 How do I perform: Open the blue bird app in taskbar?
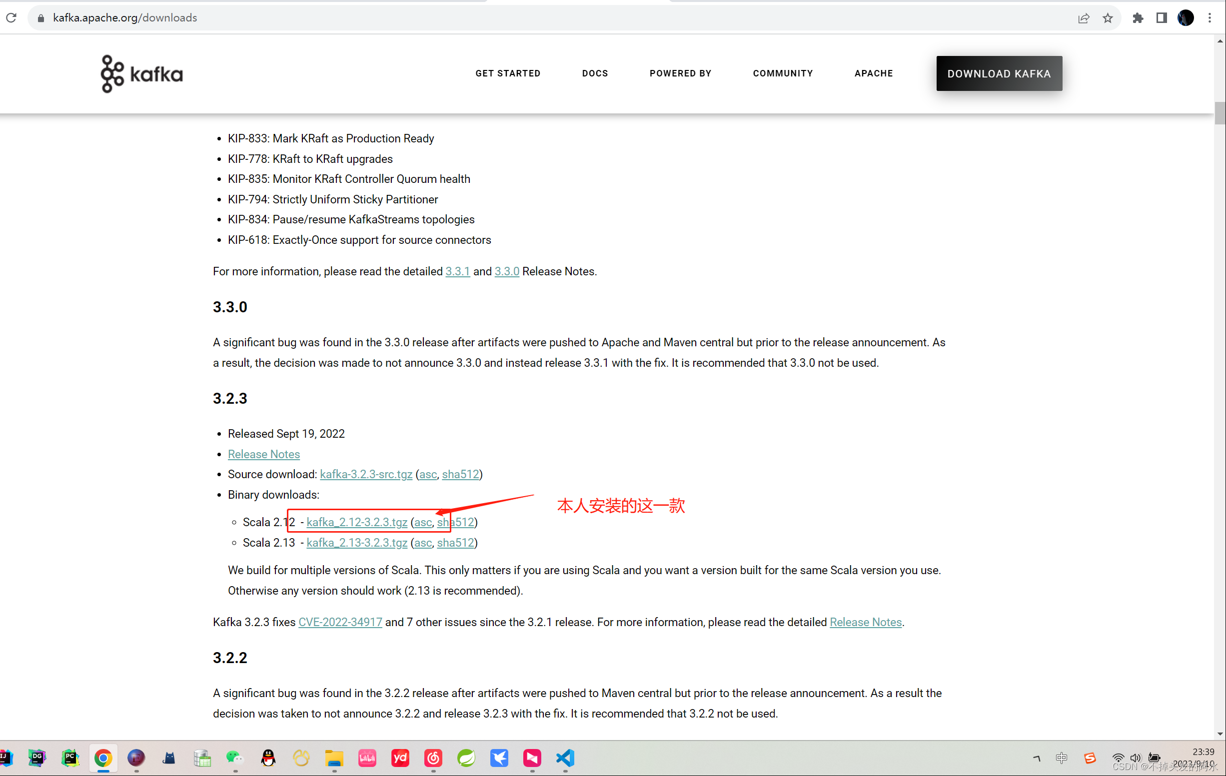499,758
